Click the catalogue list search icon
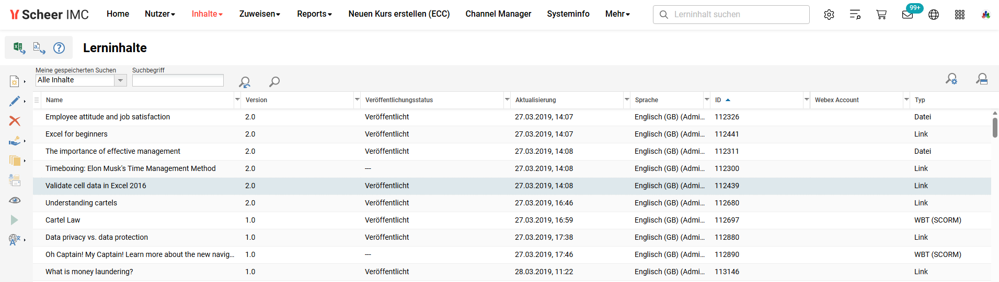 [855, 15]
